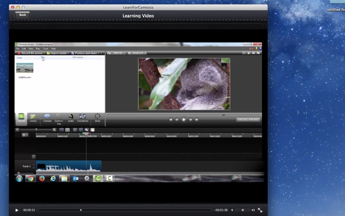This screenshot has height=216, width=345.
Task: Click the Windows Start orb
Action: pyautogui.click(x=19, y=178)
